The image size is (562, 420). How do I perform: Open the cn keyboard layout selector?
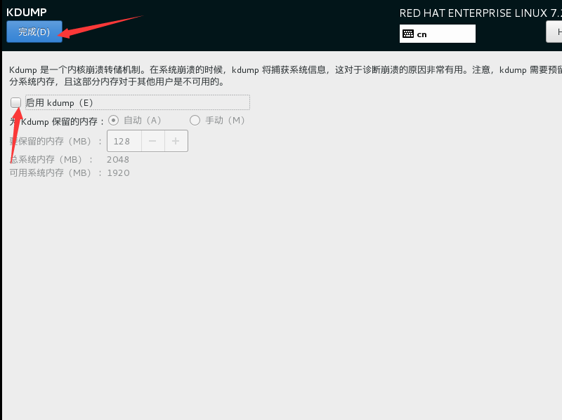[x=437, y=34]
